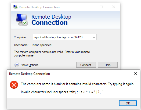Image resolution: width=141 pixels, height=110 pixels.
Task: Click the Connect button
Action: (x=86, y=65)
